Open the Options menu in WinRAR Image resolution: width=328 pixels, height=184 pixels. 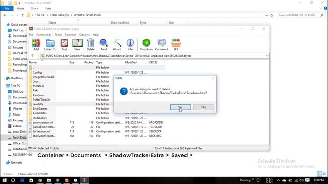coord(85,35)
